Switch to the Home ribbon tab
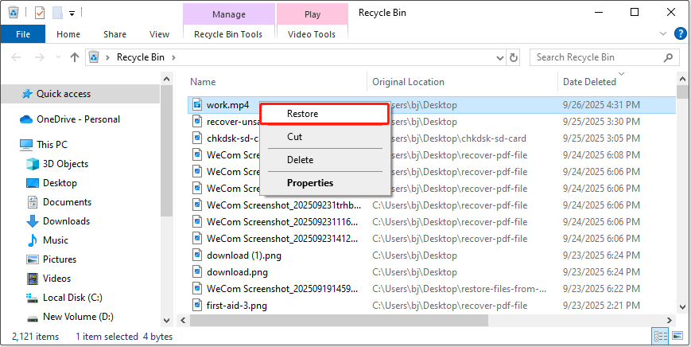 (x=68, y=34)
